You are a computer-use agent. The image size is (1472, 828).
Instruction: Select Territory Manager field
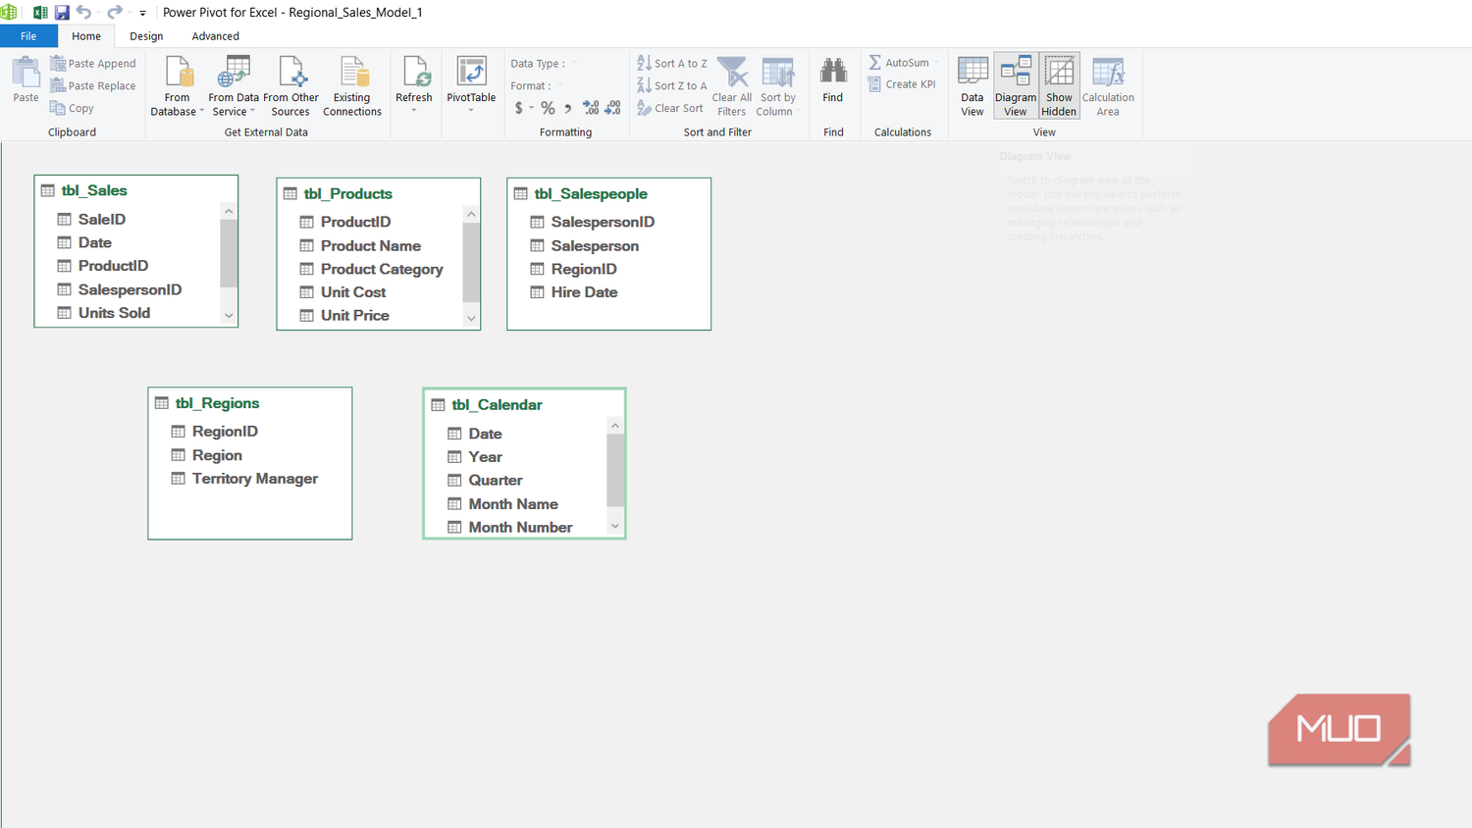click(x=254, y=479)
